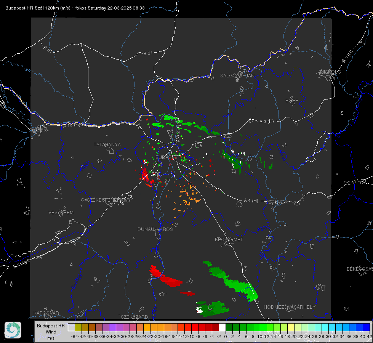The image size is (373, 343).
Task: Click the 20 value in the legend scale
Action: [294, 337]
